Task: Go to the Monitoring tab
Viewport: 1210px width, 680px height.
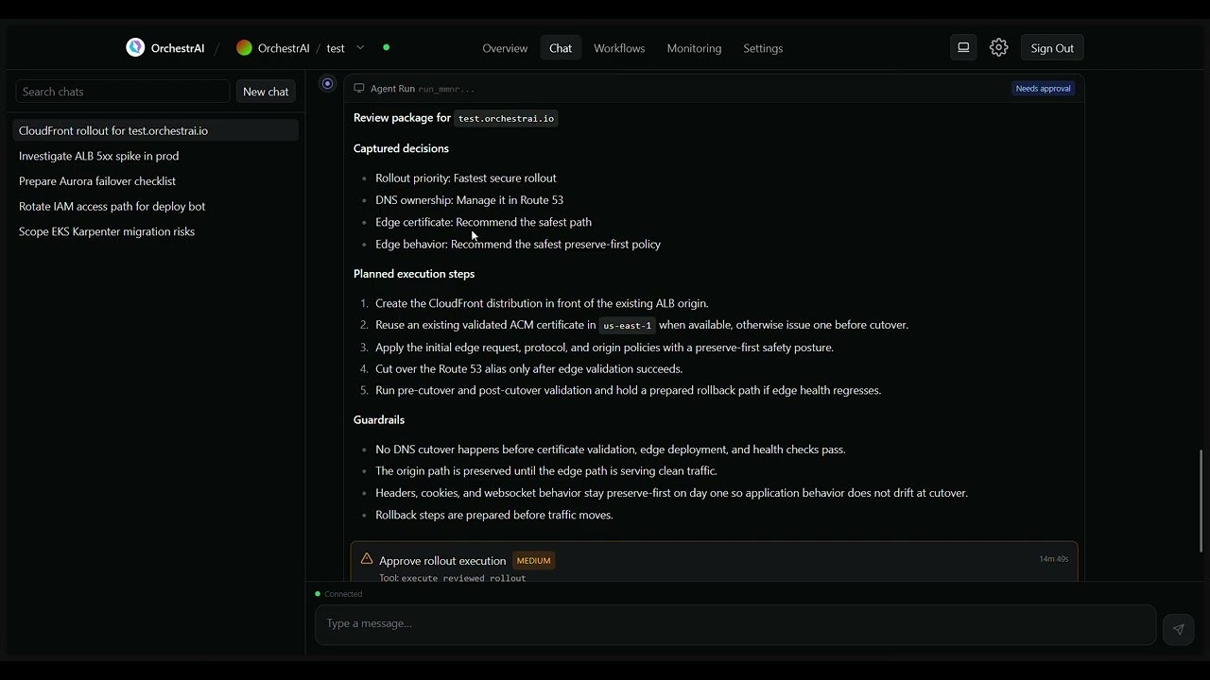Action: [x=694, y=48]
